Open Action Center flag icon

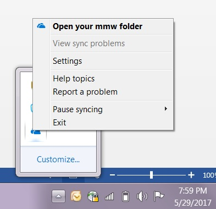click(159, 196)
